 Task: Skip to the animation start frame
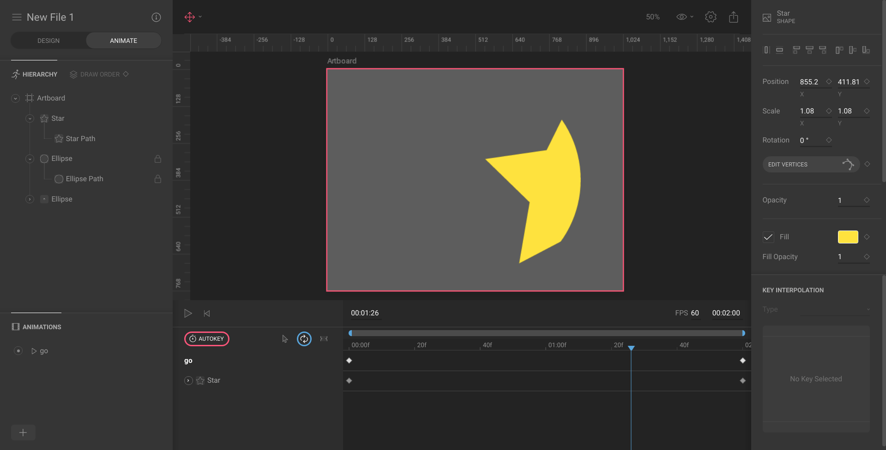pyautogui.click(x=206, y=313)
